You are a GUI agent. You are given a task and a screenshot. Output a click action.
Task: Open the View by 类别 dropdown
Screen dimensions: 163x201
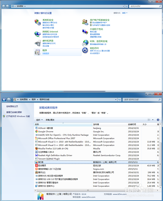coord(125,13)
